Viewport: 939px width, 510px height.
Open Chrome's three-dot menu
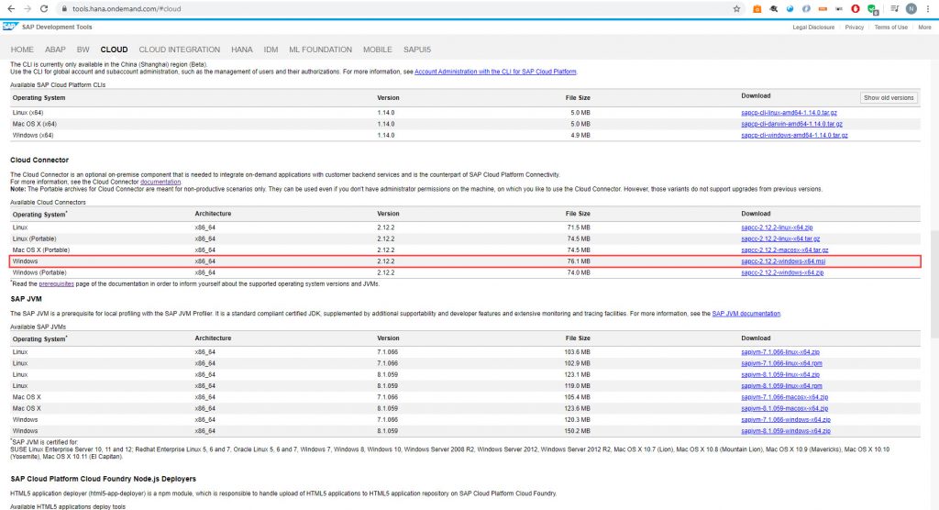[928, 9]
